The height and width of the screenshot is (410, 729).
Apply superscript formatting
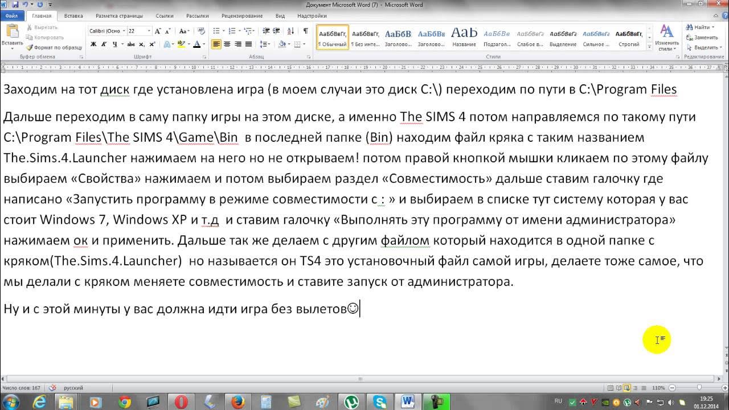152,44
